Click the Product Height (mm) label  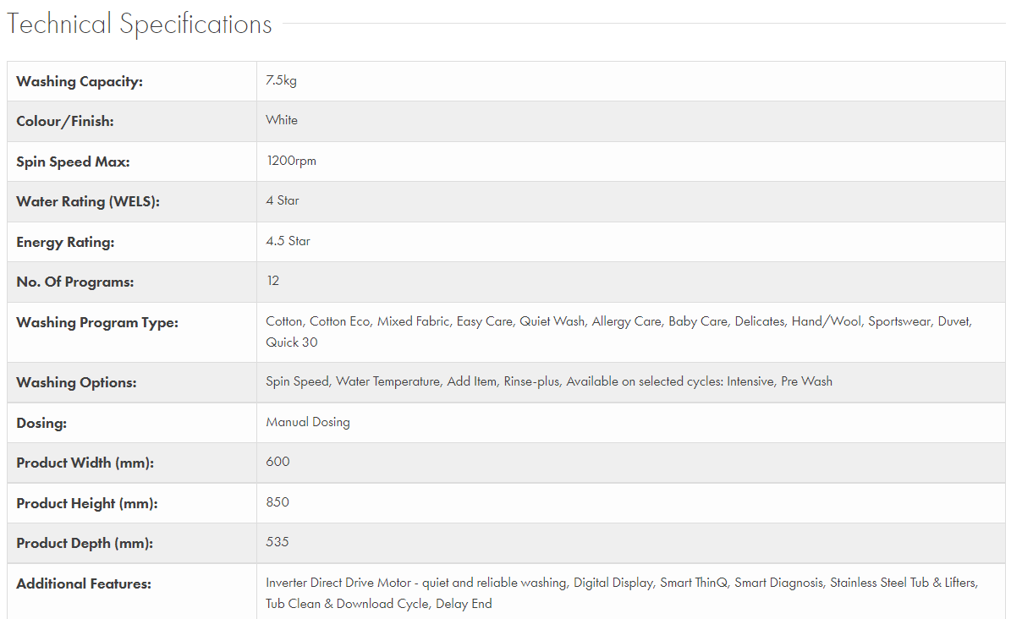point(87,504)
